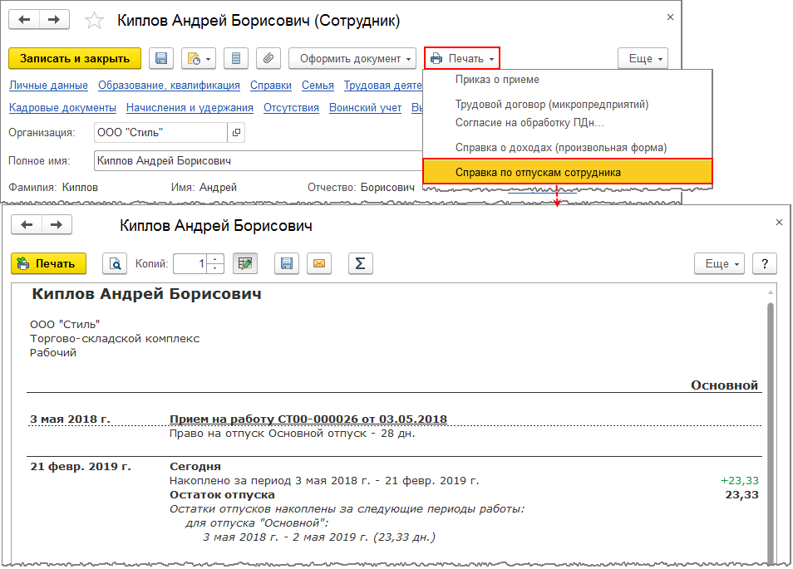The width and height of the screenshot is (793, 569).
Task: Click 'Записать и закрыть' button
Action: click(75, 59)
